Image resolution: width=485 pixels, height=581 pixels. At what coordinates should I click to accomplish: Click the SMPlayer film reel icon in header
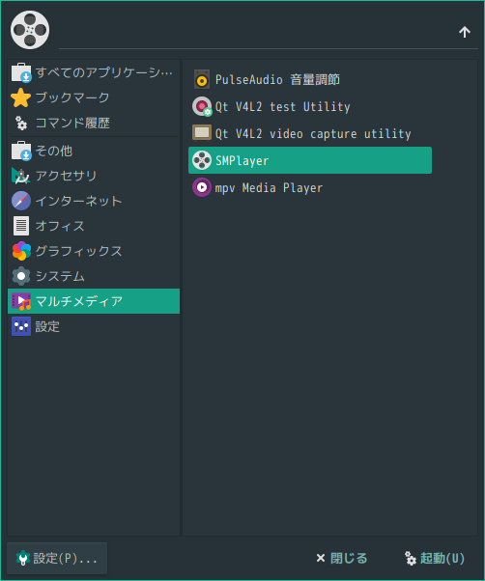[30, 30]
